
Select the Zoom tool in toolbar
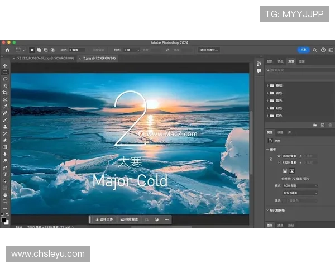click(x=5, y=201)
